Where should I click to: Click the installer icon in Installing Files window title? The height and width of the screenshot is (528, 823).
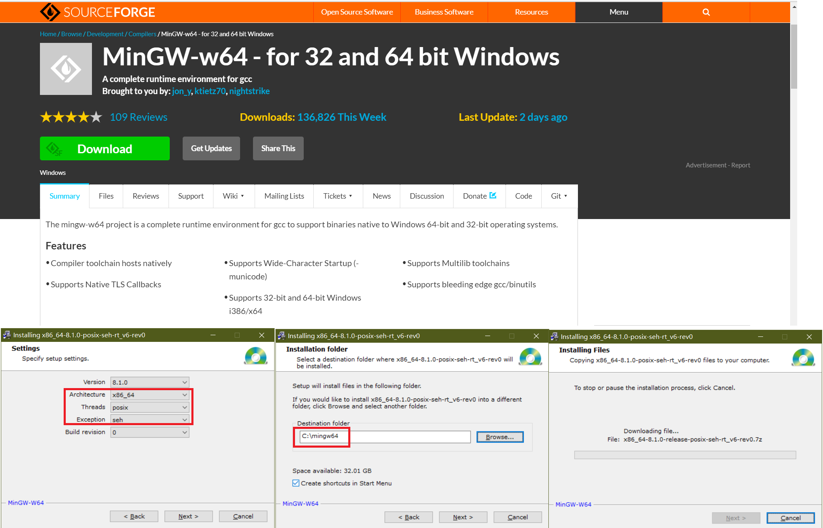[x=554, y=336]
